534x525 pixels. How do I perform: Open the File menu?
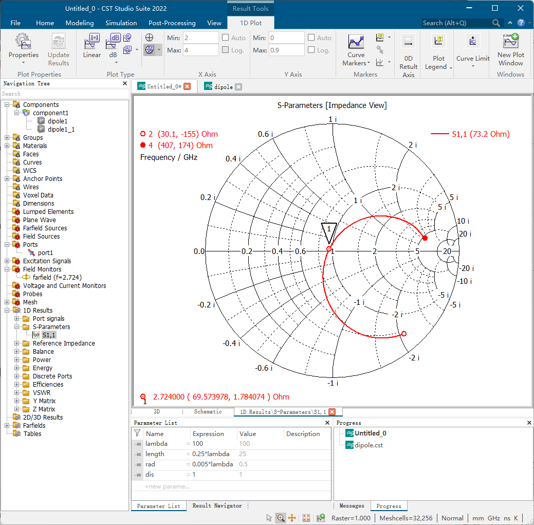[x=15, y=23]
